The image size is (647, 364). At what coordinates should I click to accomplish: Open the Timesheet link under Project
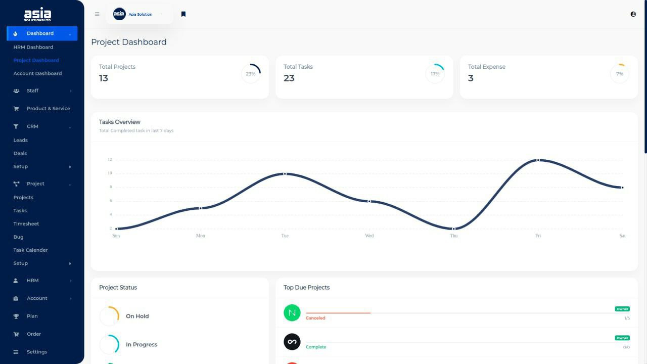point(26,223)
